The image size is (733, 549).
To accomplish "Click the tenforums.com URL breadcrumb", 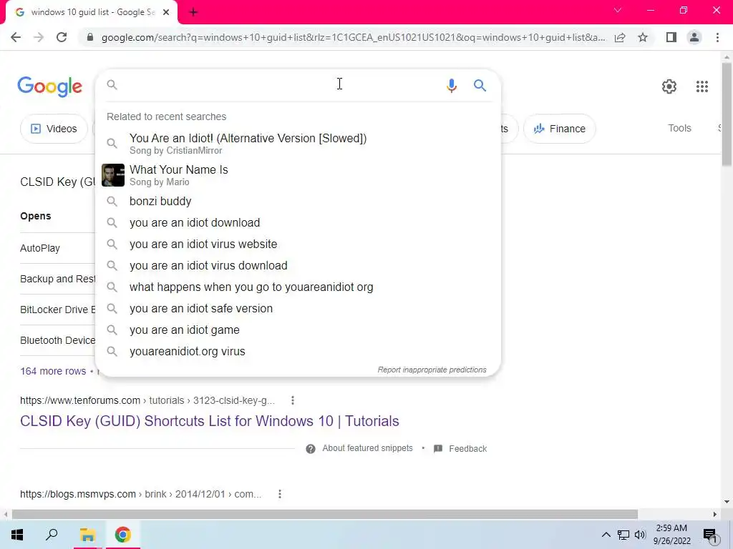I will (147, 400).
